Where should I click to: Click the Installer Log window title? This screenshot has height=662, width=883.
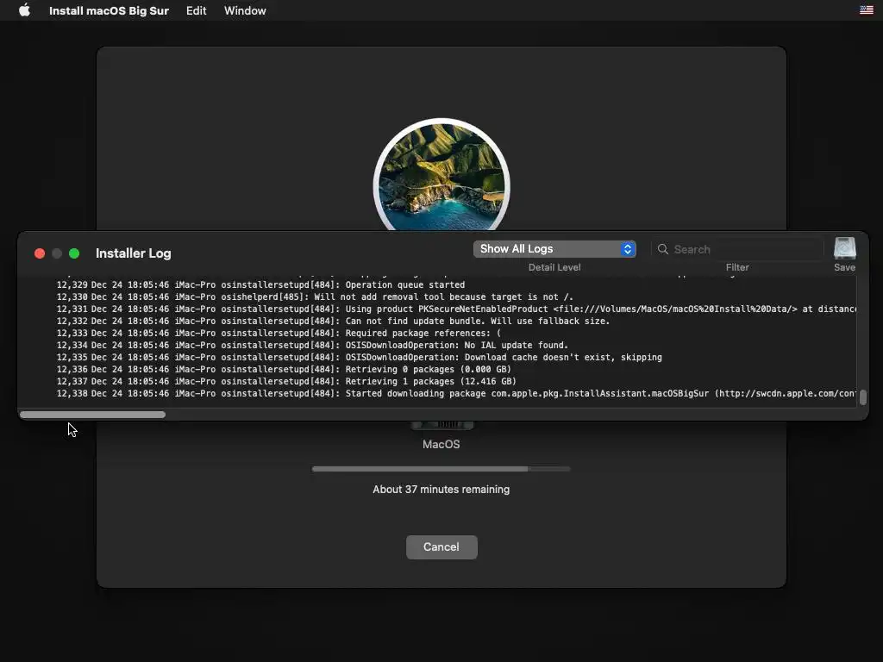(x=134, y=253)
